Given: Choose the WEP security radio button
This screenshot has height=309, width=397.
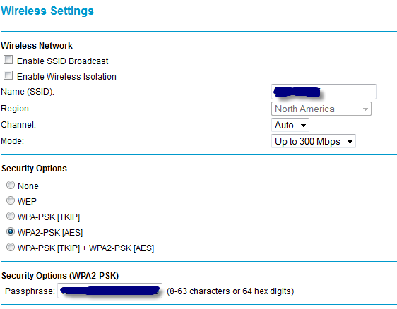Looking at the screenshot, I should (x=11, y=200).
